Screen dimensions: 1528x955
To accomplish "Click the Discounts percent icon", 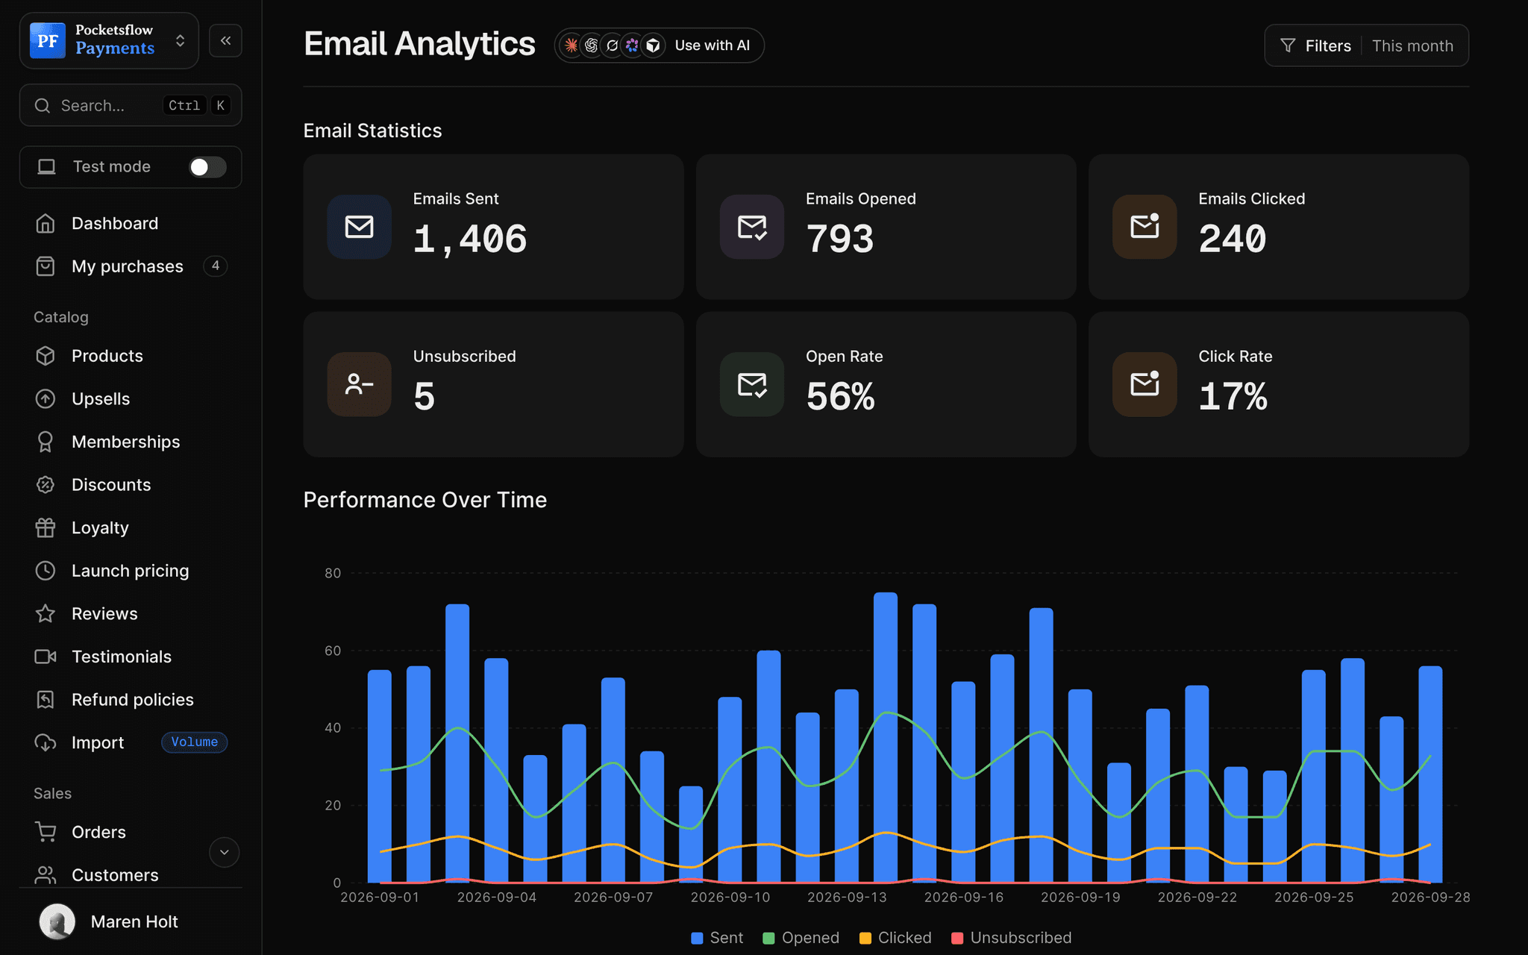I will 46,485.
